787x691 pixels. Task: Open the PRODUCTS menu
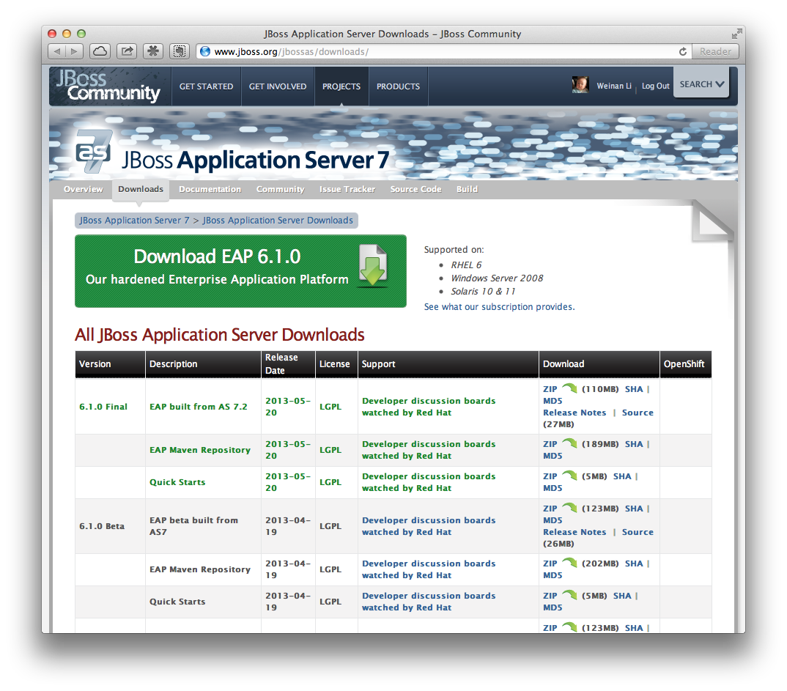(x=398, y=86)
